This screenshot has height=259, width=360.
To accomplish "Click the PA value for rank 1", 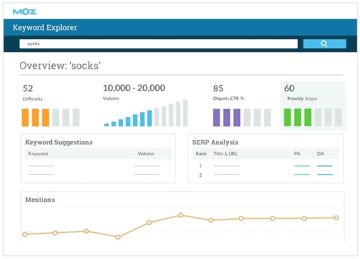I will coord(302,166).
